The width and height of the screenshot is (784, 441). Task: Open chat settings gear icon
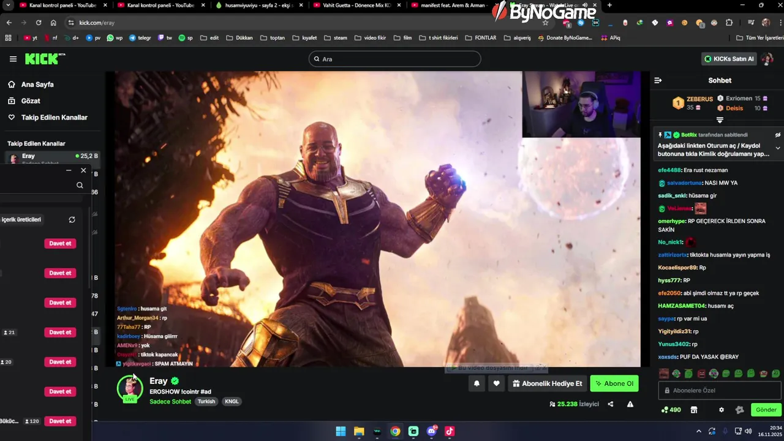tap(721, 410)
